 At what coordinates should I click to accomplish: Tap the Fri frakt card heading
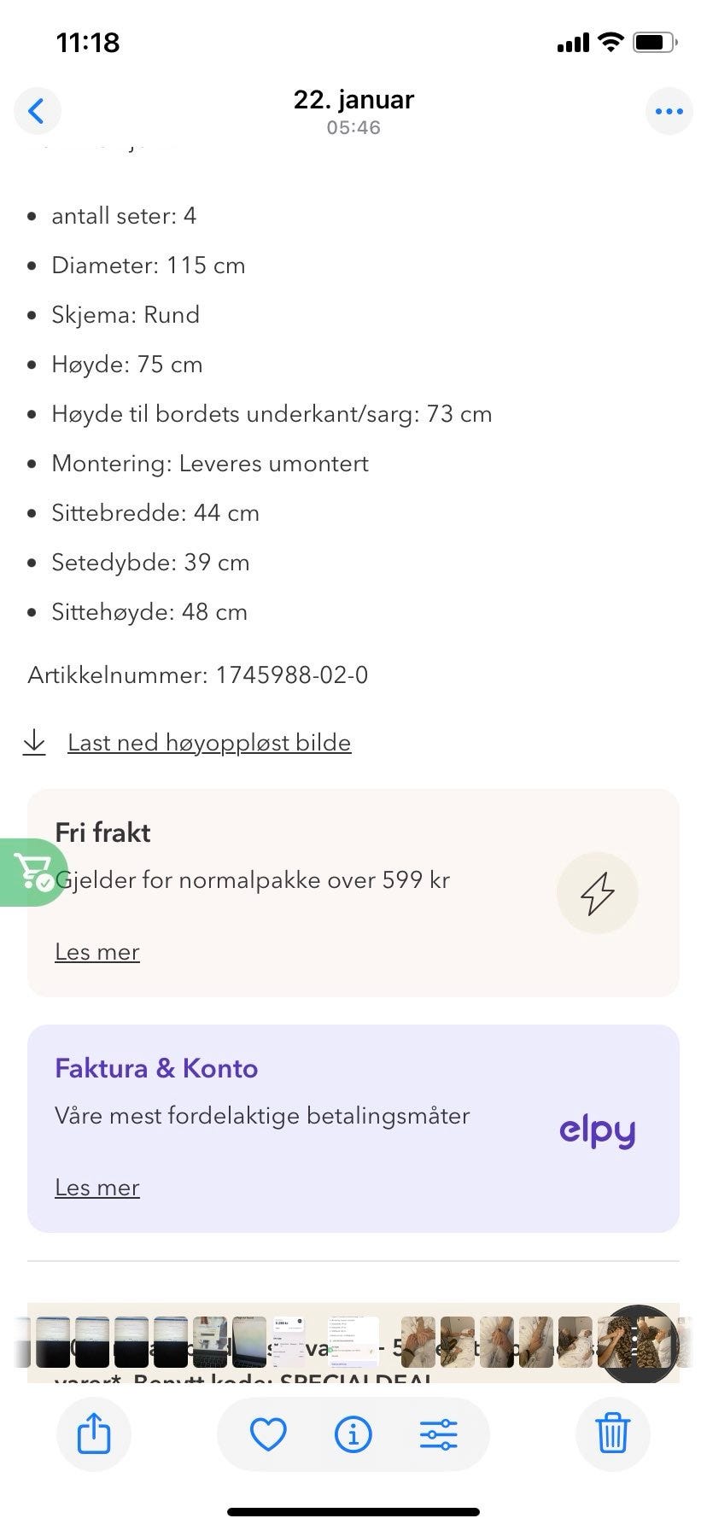click(x=102, y=832)
